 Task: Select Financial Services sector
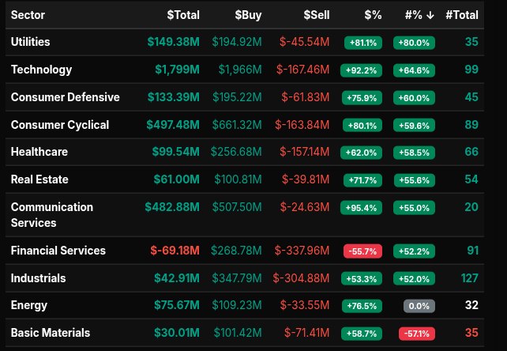tap(58, 251)
